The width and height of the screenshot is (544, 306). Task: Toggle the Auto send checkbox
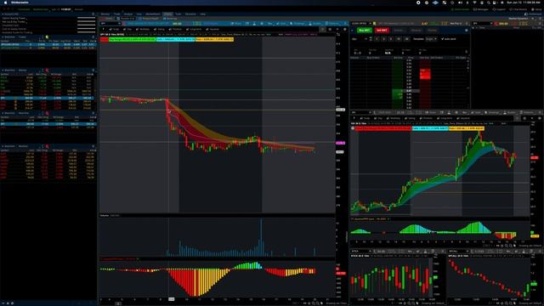click(x=442, y=39)
